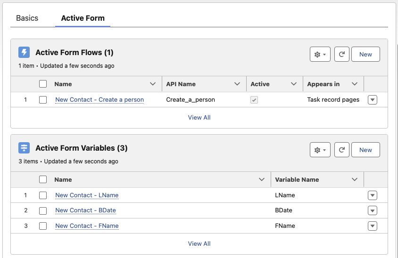Viewport: 398px width, 258px height.
Task: Toggle select-all checkbox in Flows table header
Action: pos(43,84)
